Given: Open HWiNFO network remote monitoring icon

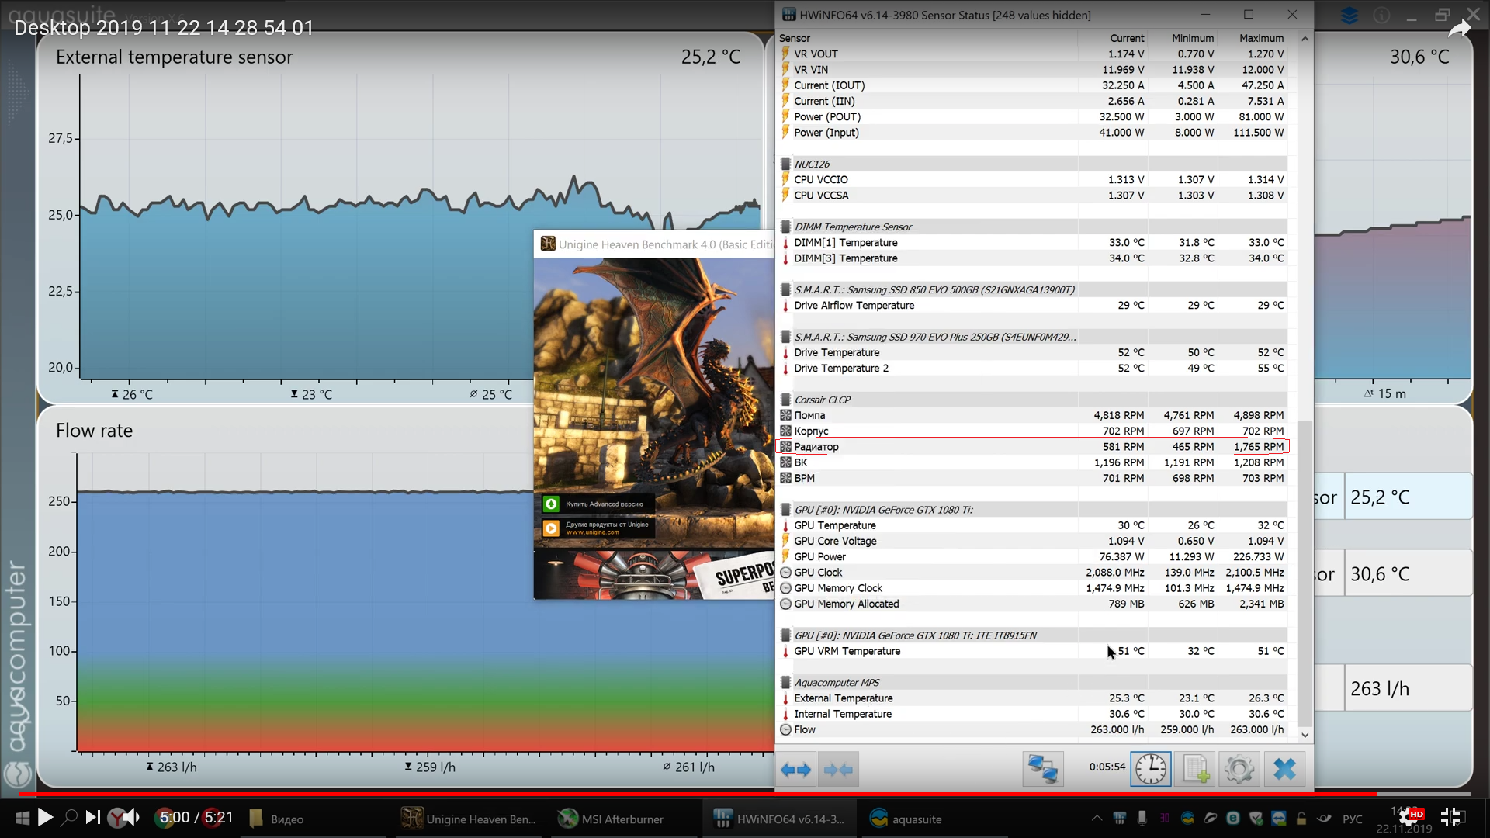Looking at the screenshot, I should [1042, 770].
